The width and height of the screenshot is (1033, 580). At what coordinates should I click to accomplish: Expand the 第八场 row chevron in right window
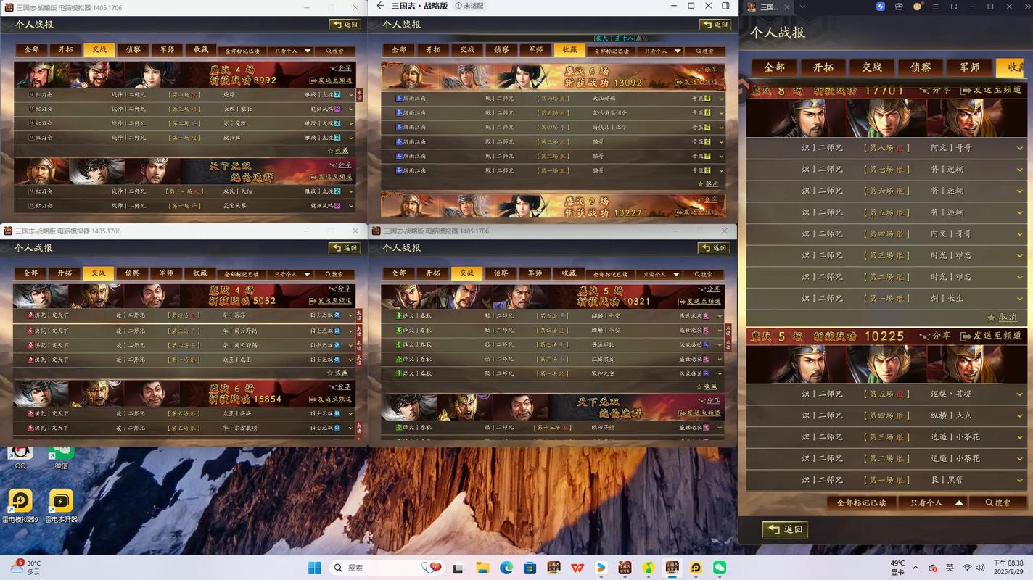tap(1020, 148)
